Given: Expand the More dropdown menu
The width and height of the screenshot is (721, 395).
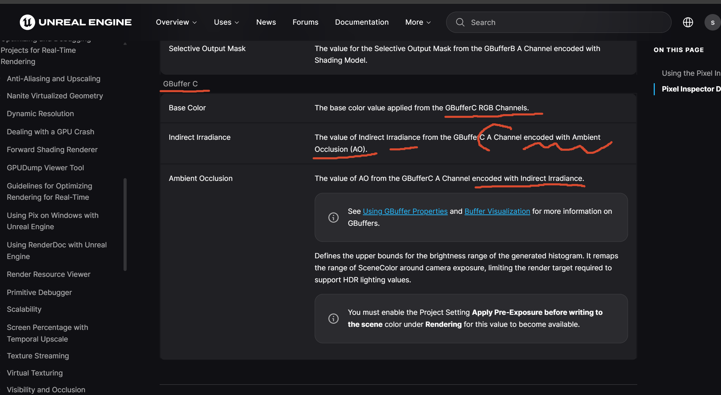Looking at the screenshot, I should [418, 22].
